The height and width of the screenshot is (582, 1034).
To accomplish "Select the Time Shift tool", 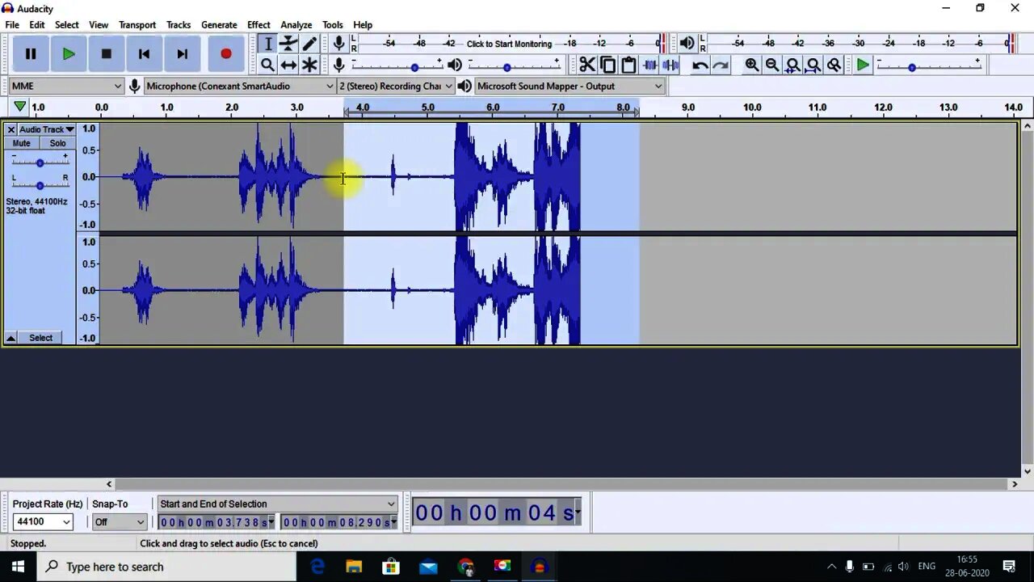I will (x=288, y=65).
